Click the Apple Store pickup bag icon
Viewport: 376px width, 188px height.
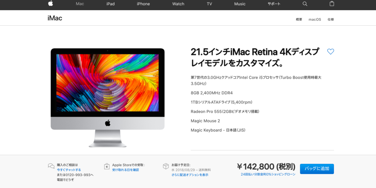[107, 166]
